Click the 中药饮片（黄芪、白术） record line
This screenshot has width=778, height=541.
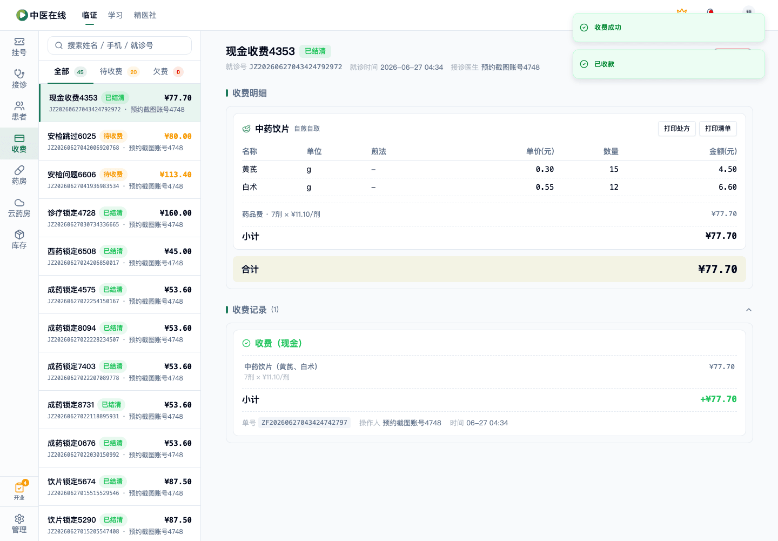tap(281, 366)
